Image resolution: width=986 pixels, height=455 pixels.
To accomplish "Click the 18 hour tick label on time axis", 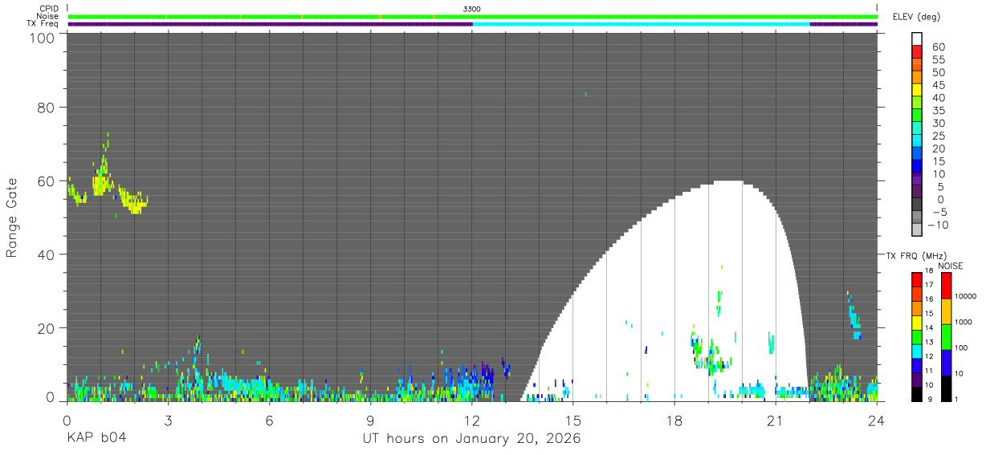I will (674, 420).
